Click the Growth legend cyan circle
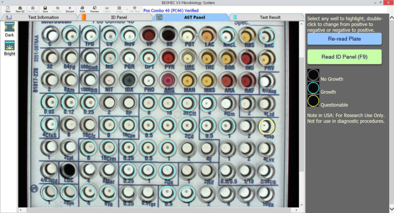394x213 pixels. 313,88
